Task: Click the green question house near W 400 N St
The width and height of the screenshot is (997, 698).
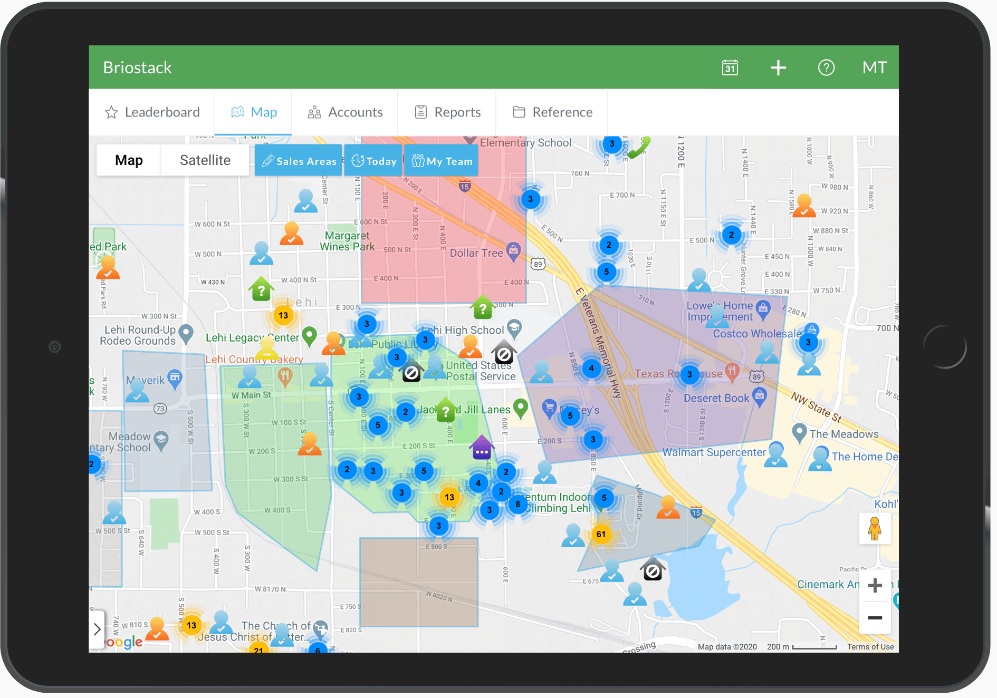Action: coord(261,288)
